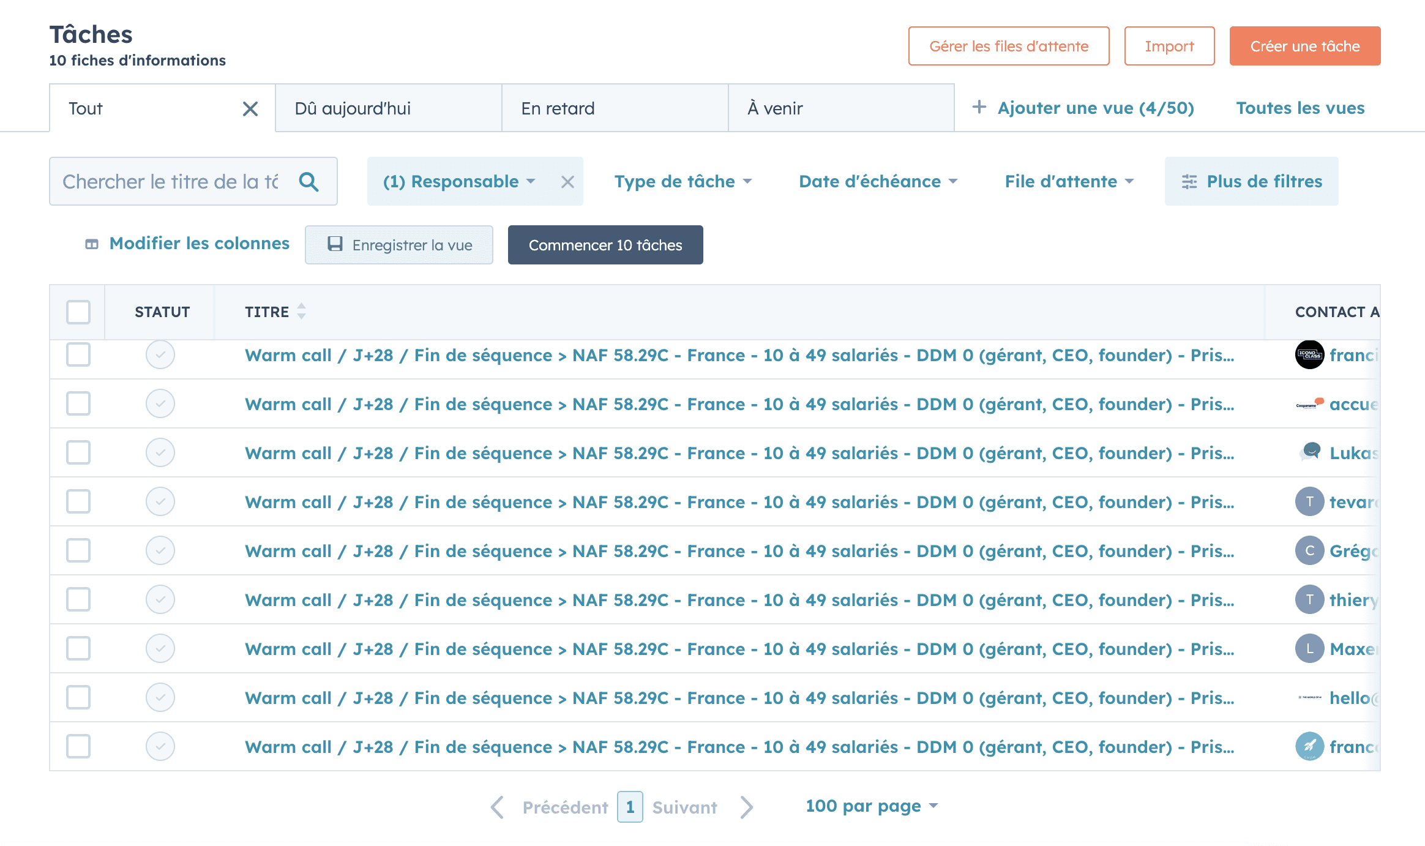Click the plus icon to add a view
This screenshot has width=1425, height=846.
click(x=979, y=107)
